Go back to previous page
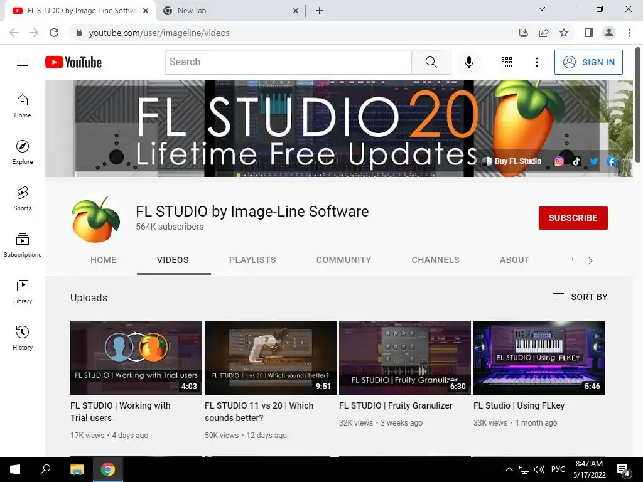The width and height of the screenshot is (643, 482). 14,33
